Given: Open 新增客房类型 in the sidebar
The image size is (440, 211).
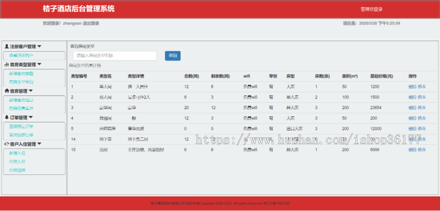Looking at the screenshot, I should click(21, 74).
